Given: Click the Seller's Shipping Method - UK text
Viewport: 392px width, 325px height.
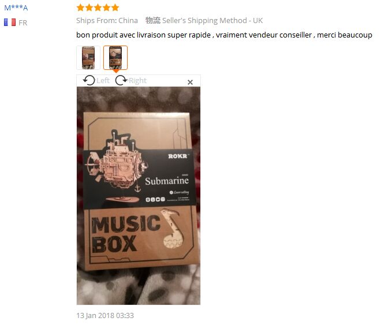Looking at the screenshot, I should tap(212, 21).
